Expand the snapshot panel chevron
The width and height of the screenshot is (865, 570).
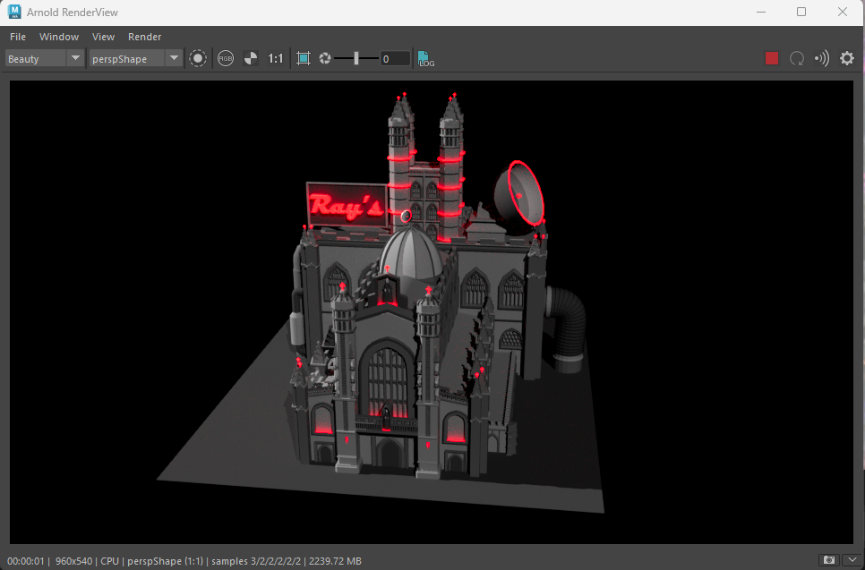[852, 560]
